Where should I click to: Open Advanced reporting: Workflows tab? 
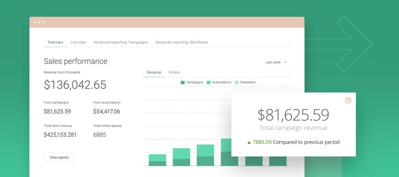[181, 42]
